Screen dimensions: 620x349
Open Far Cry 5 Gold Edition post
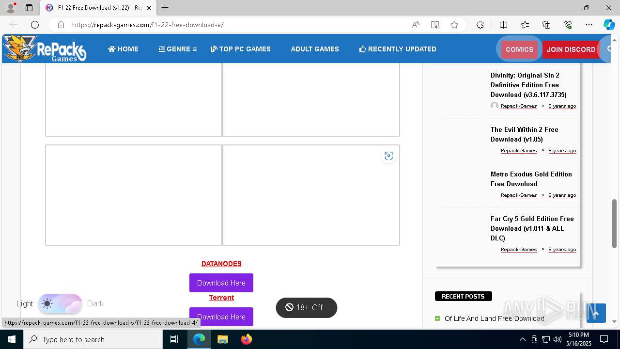532,228
